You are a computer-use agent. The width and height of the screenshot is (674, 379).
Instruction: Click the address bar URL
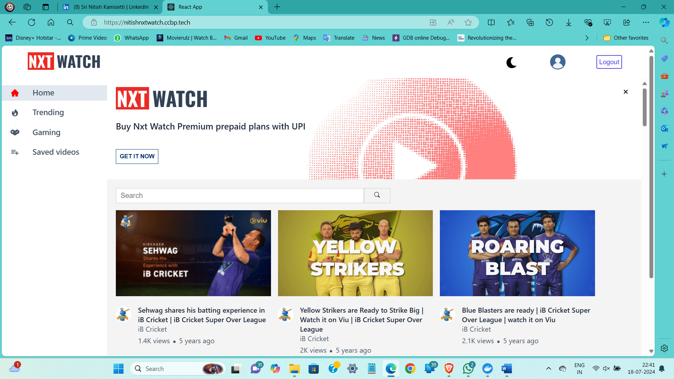pyautogui.click(x=147, y=22)
